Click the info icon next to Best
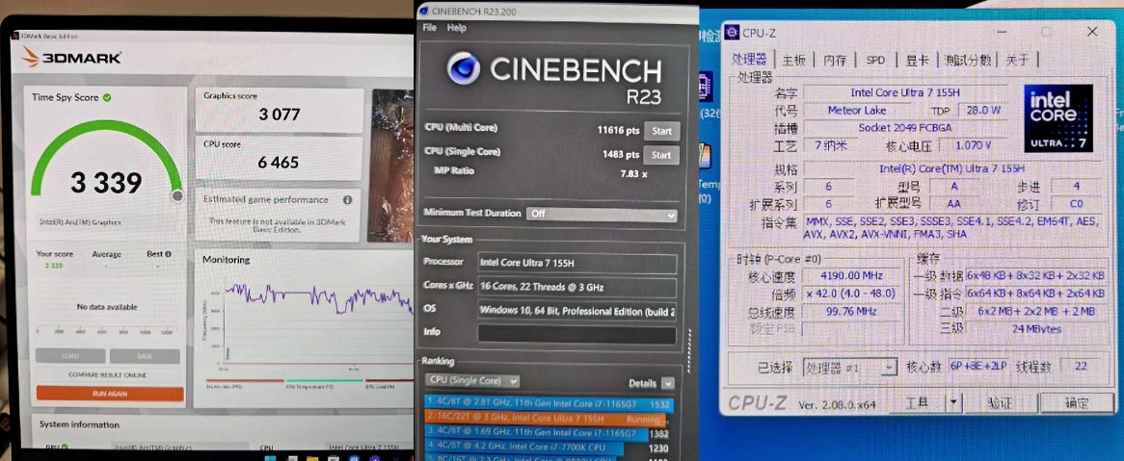The width and height of the screenshot is (1124, 461). [x=169, y=254]
